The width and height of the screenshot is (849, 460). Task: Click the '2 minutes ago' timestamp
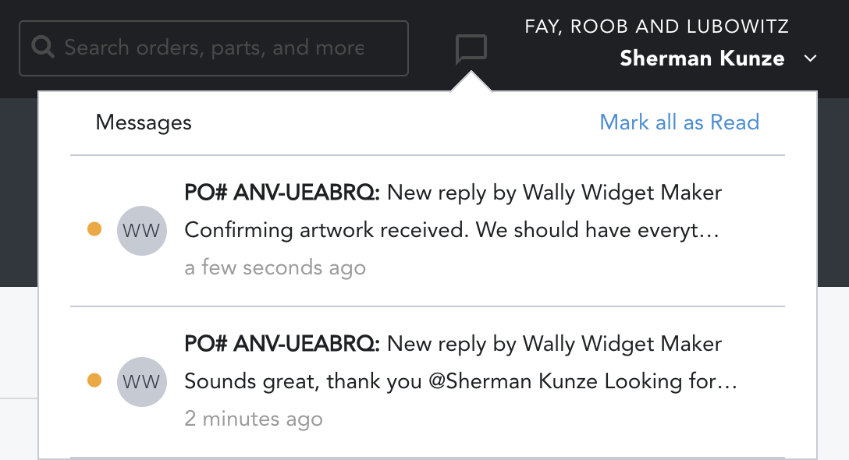(253, 419)
